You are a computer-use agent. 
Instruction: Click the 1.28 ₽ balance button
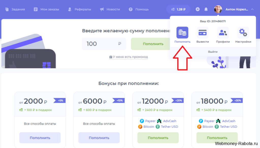coord(178,9)
